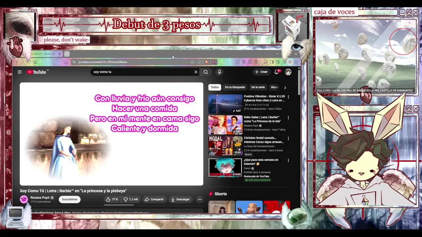Close the Soy Como Tú browser tab
422x237 pixels.
click(59, 54)
